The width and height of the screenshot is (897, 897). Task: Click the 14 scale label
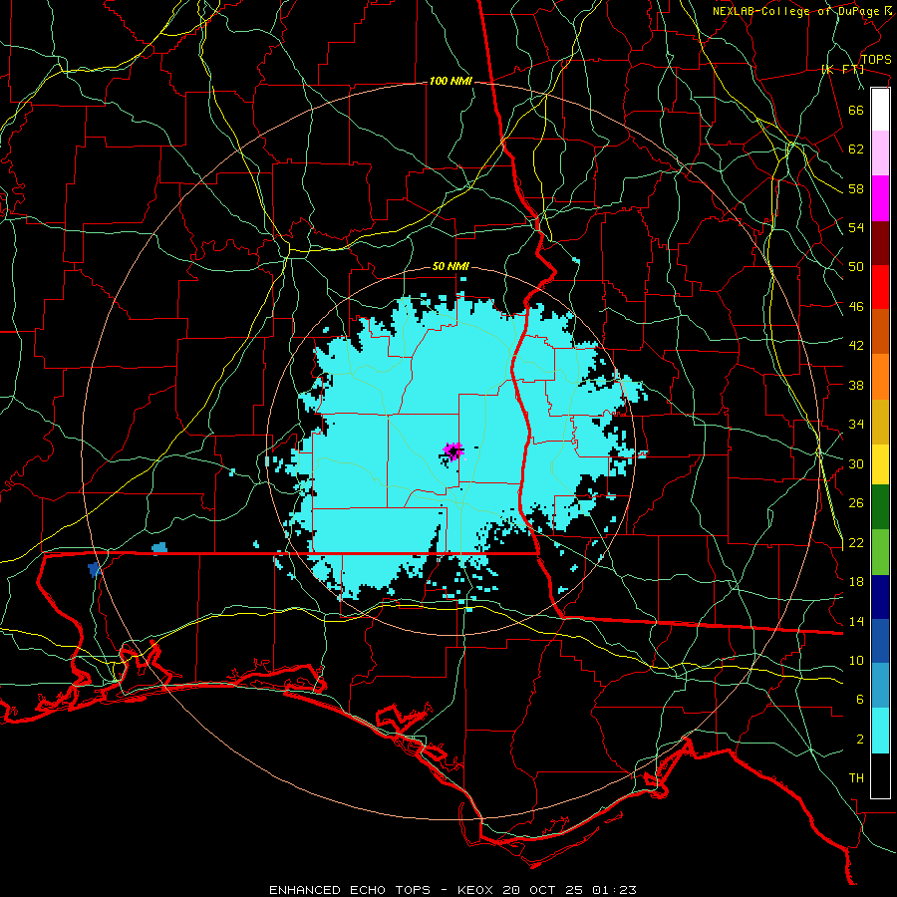(x=856, y=621)
